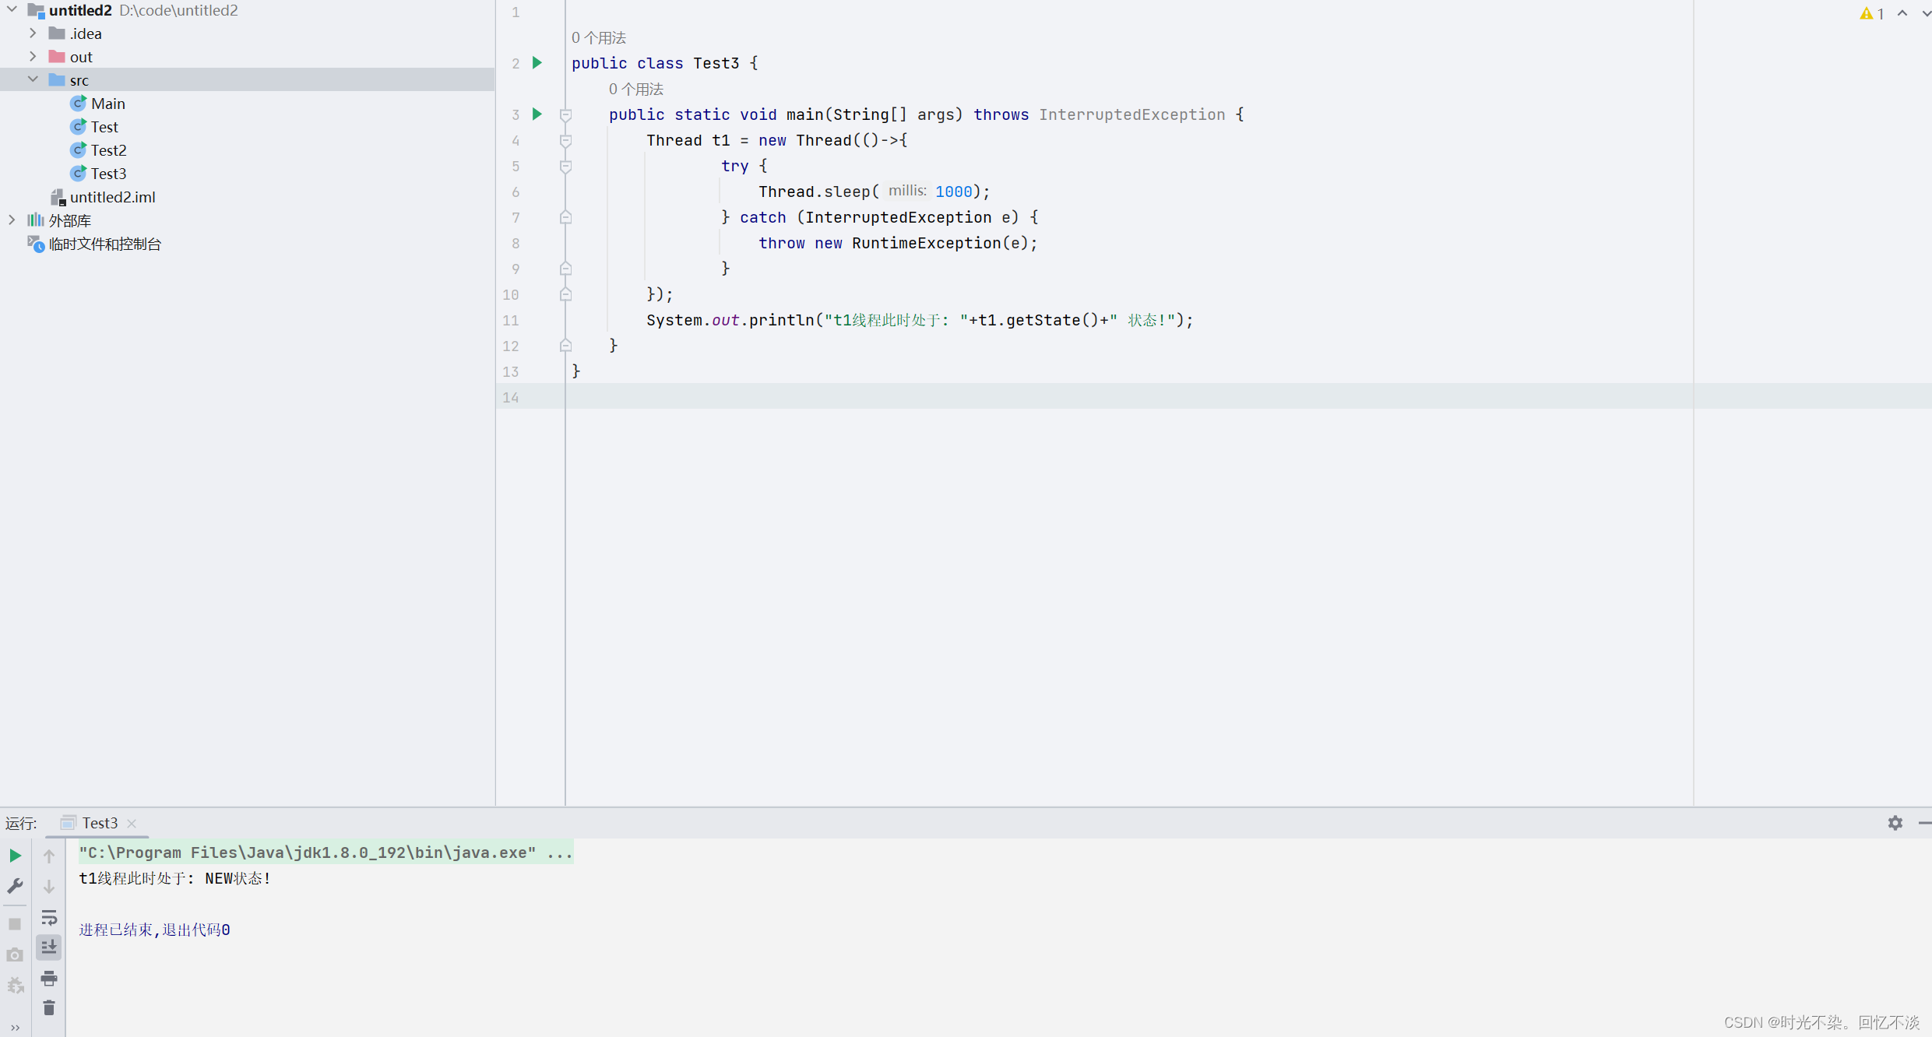Go to previous highlighted error arrow
The width and height of the screenshot is (1932, 1037).
coord(1902,13)
